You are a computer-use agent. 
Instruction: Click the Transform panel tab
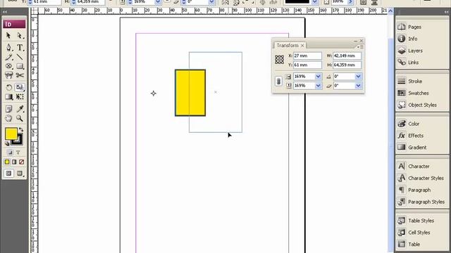click(290, 45)
